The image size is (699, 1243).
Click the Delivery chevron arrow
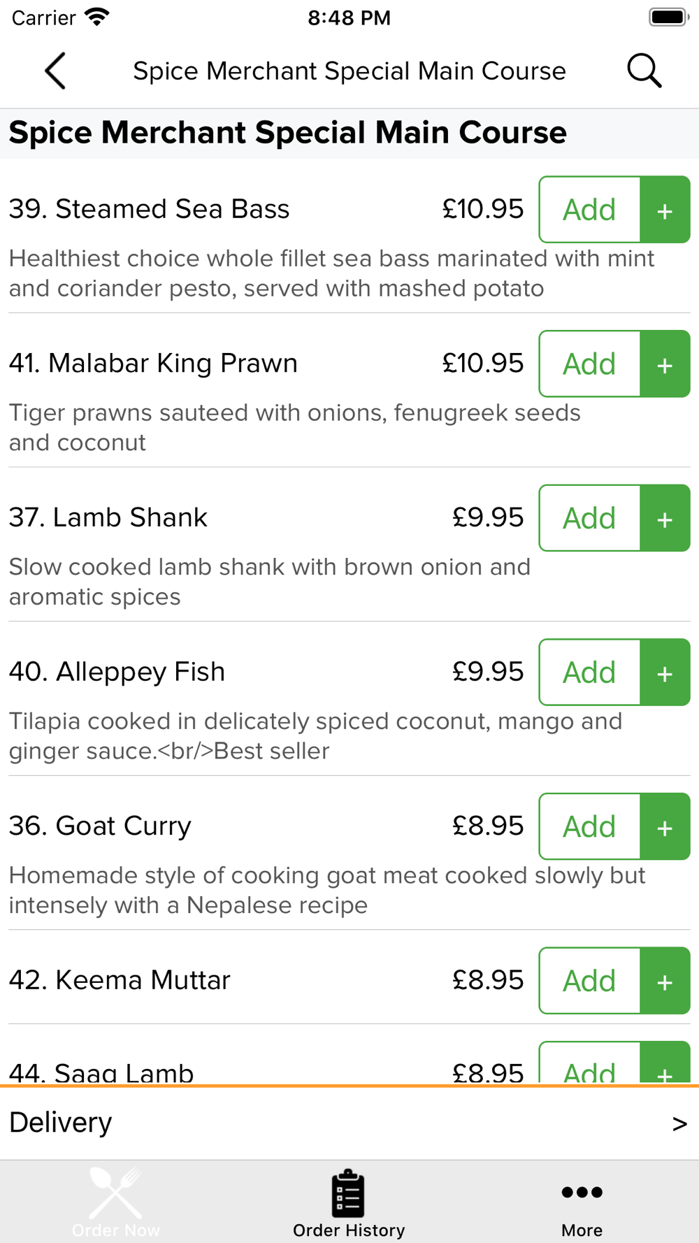(x=679, y=1123)
